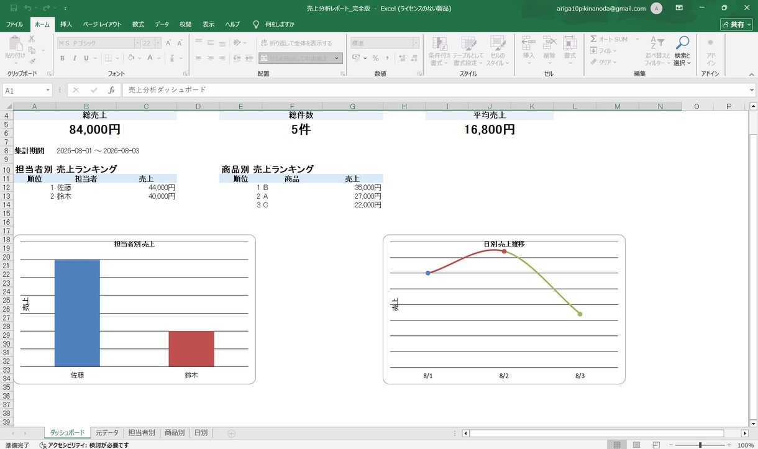
Task: Toggle bottom vertical alignment
Action: point(224,43)
